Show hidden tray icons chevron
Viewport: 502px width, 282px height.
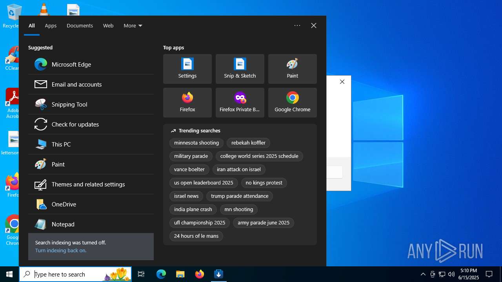[x=423, y=274]
